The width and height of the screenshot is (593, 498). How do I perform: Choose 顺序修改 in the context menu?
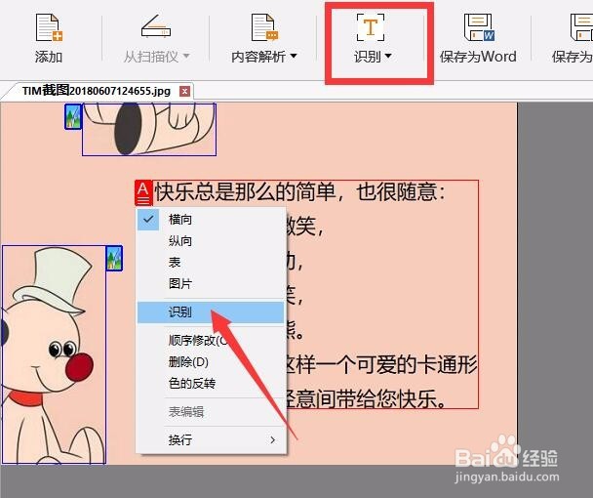[211, 341]
